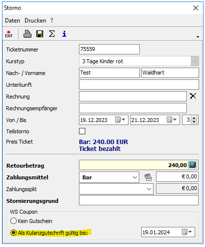Enable the Teilstorno checkbox
The height and width of the screenshot is (247, 205).
tap(82, 131)
